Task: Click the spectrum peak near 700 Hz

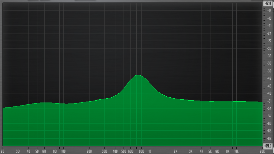Action: 138,75
